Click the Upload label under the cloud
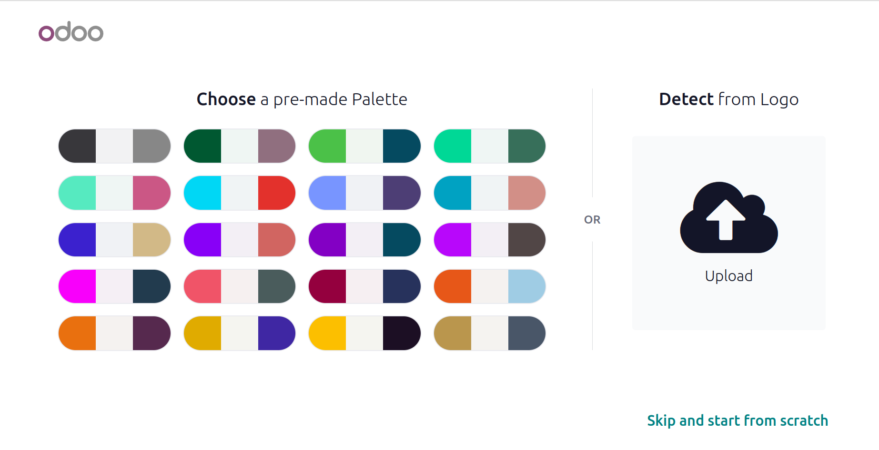Screen dimensions: 879x450 [728, 276]
